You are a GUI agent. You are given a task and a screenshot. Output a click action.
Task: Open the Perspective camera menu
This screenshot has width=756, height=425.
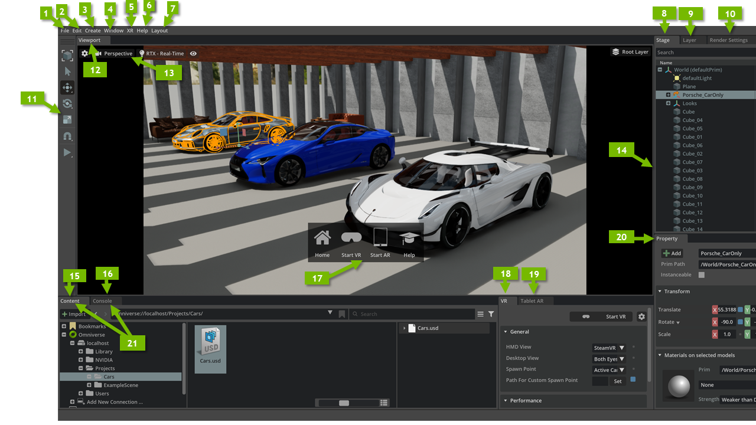[114, 53]
